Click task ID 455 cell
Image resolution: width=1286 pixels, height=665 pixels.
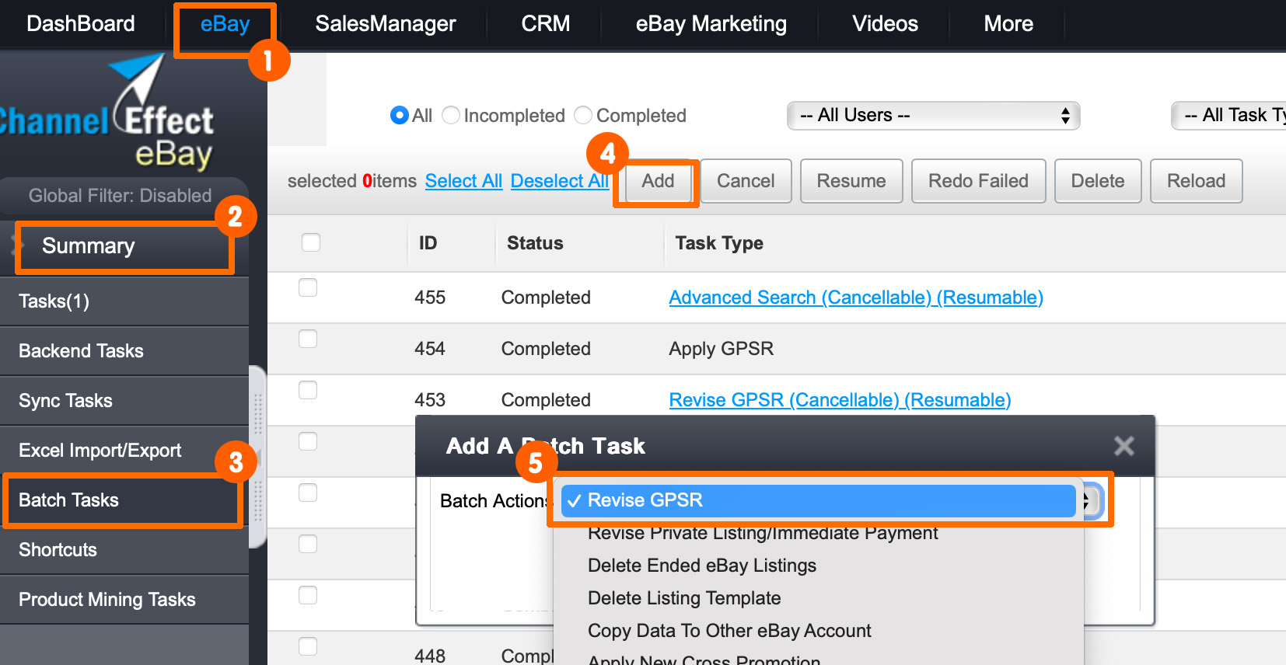point(430,298)
